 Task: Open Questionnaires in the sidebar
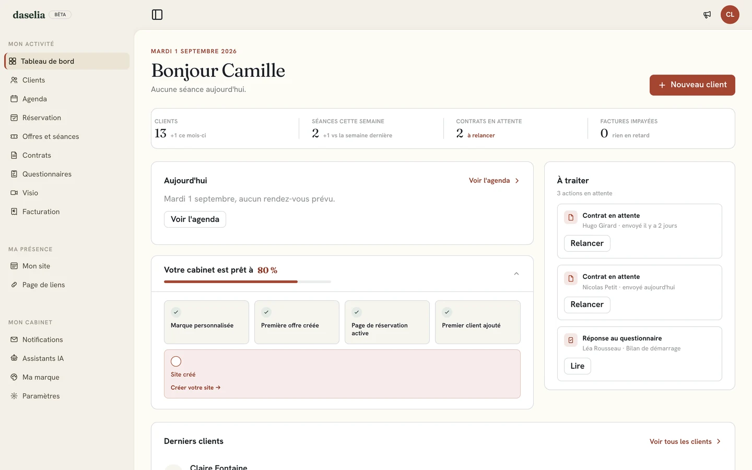pos(67,174)
